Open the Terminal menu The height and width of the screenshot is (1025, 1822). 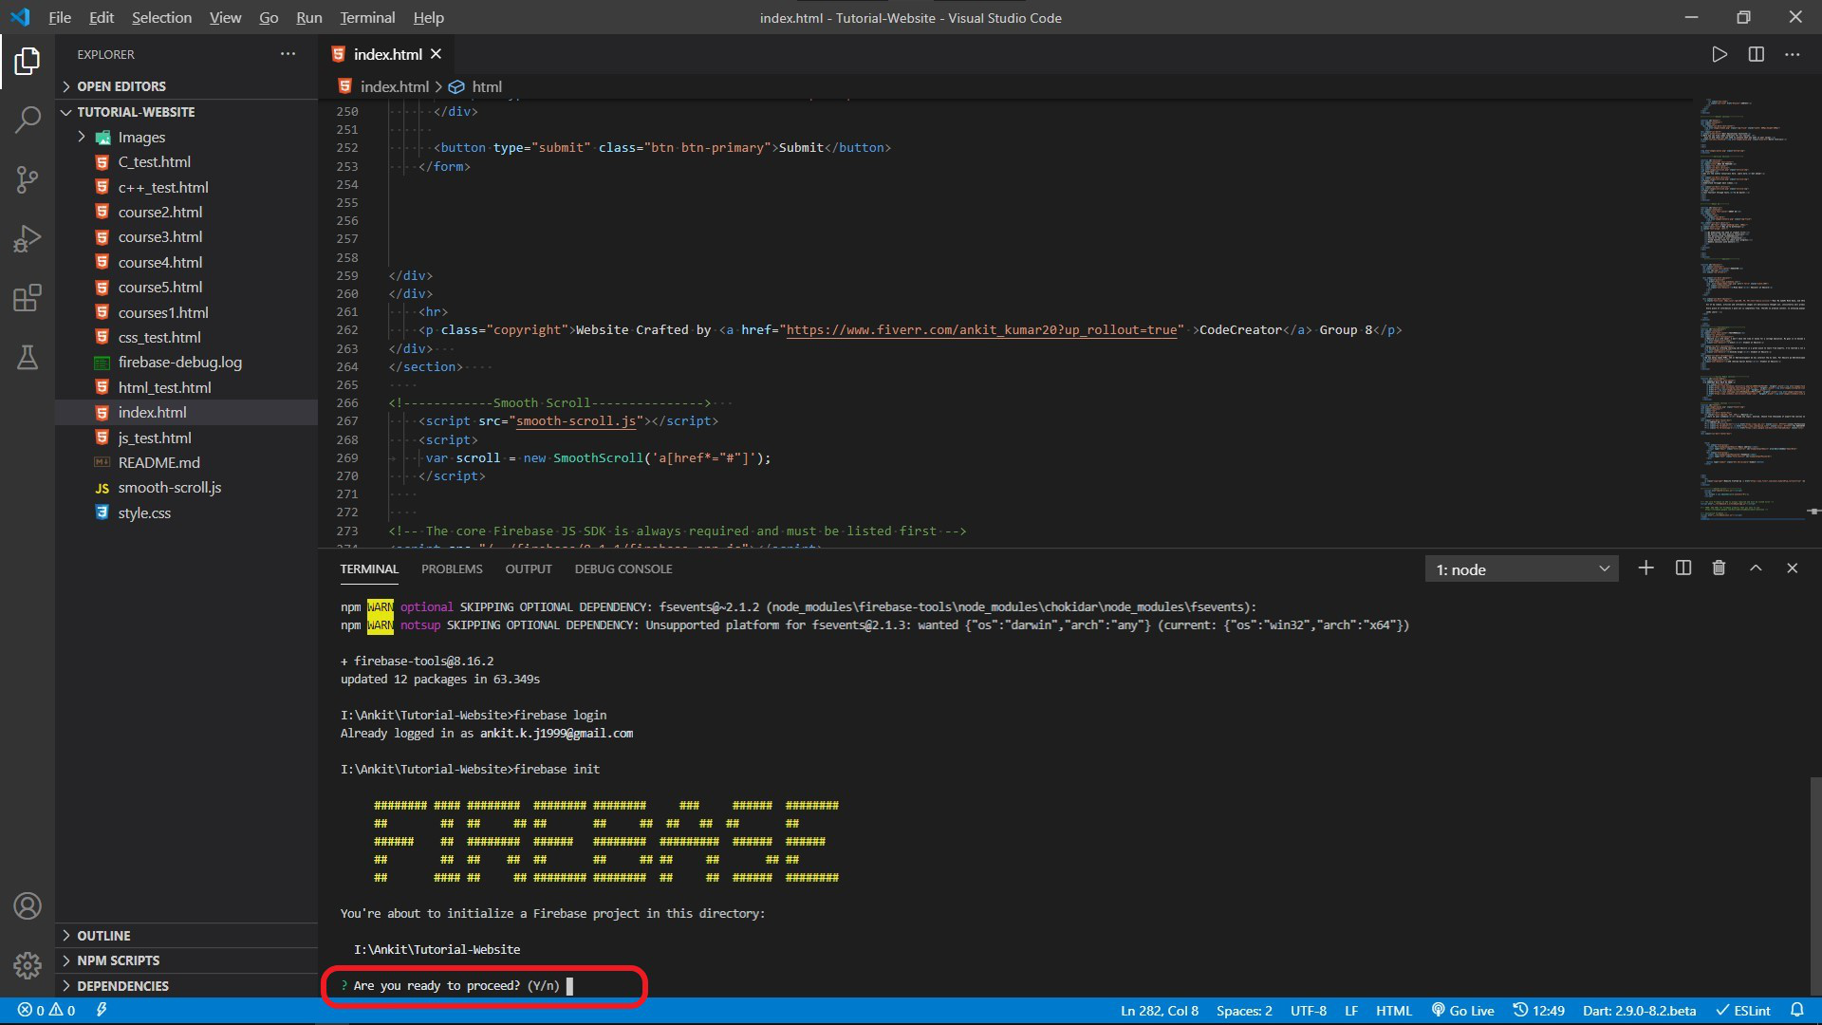[x=367, y=17]
